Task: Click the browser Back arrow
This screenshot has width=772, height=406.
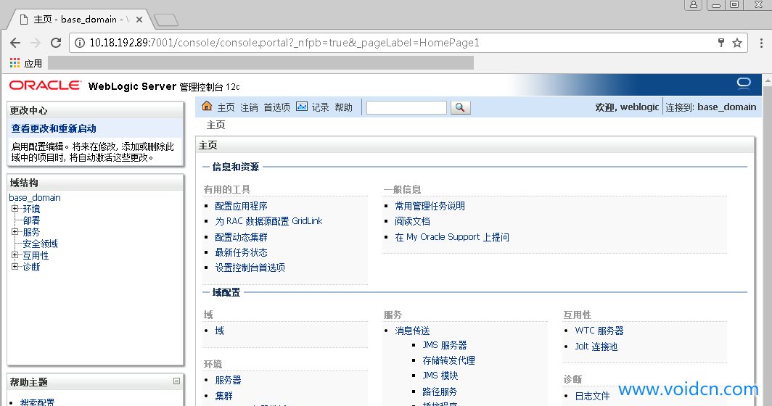Action: coord(15,43)
